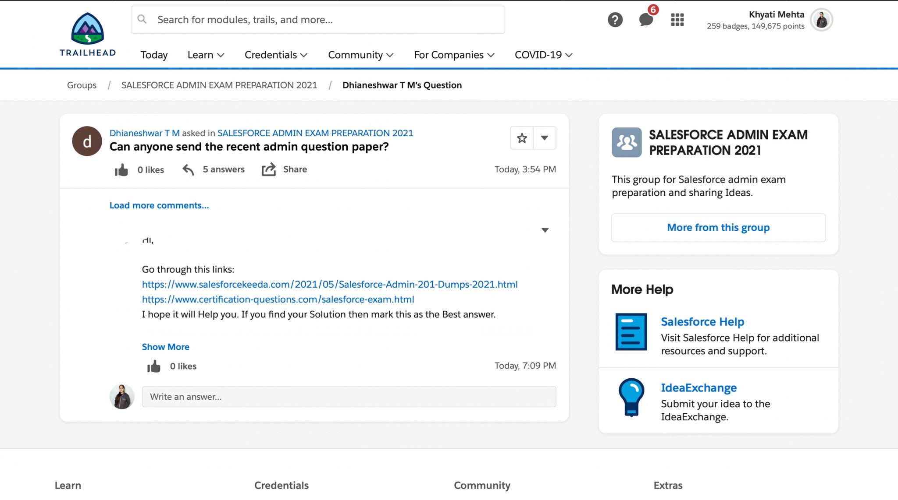Open the Salesforce Help link
Screen dimensions: 898x500
pos(702,322)
